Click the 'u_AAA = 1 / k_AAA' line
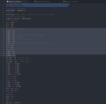This screenshot has width=106, height=104. (13, 64)
